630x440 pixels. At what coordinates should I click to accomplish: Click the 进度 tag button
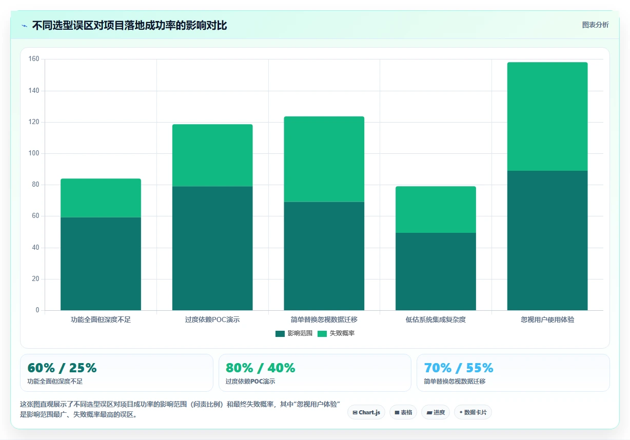tap(436, 412)
